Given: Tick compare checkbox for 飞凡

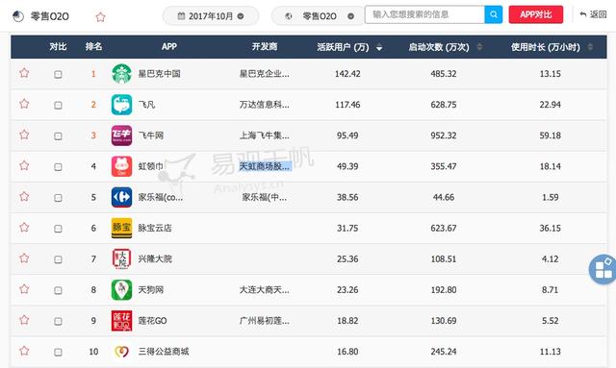Looking at the screenshot, I should 58,105.
